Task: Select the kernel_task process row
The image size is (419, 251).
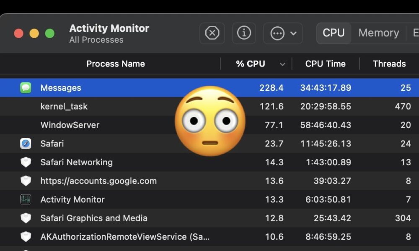Action: tap(209, 106)
